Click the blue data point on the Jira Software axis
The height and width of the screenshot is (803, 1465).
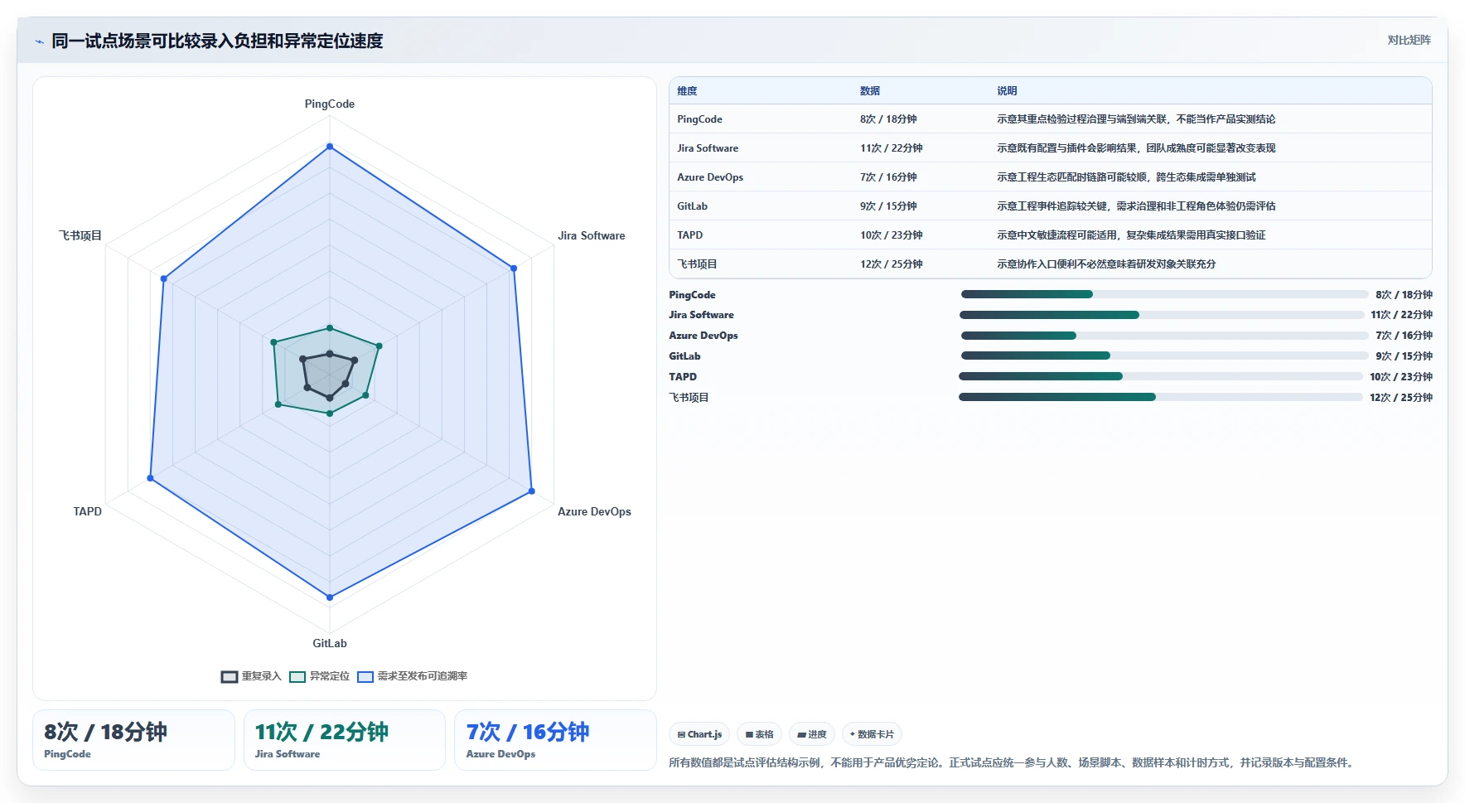(x=514, y=268)
